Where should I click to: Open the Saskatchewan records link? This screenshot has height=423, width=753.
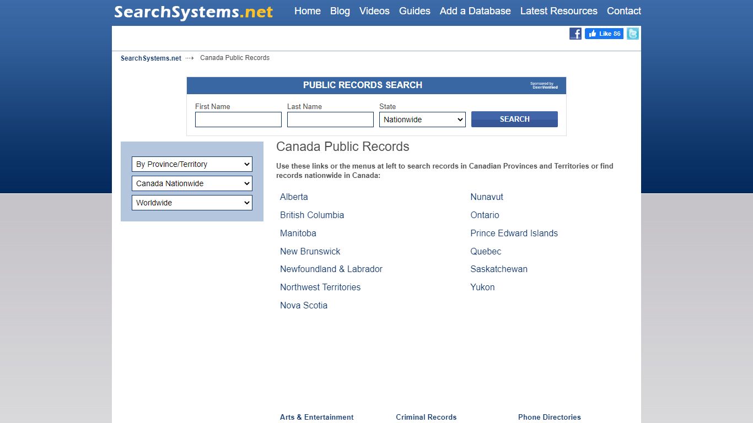tap(499, 269)
